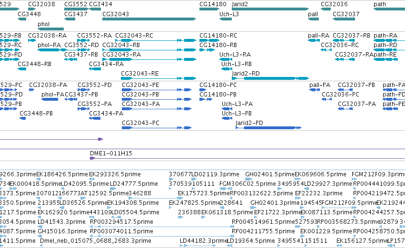The width and height of the screenshot is (405, 248).
Task: Open EST LD41543.3prime
Action: click(x=61, y=222)
